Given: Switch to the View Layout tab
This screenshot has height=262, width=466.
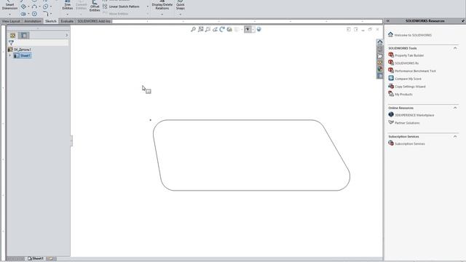Looking at the screenshot, I should tap(11, 21).
